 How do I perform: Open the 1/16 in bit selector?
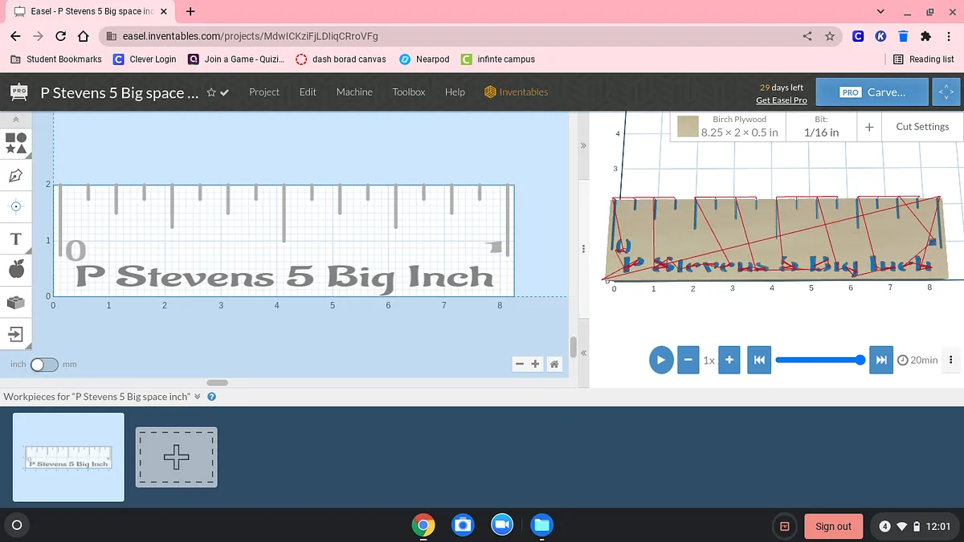(x=821, y=127)
